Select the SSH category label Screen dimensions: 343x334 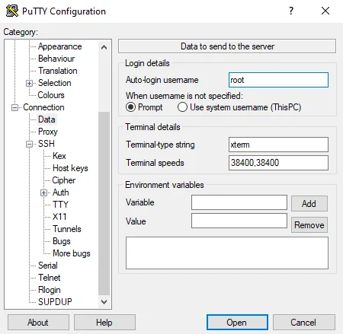tap(46, 144)
